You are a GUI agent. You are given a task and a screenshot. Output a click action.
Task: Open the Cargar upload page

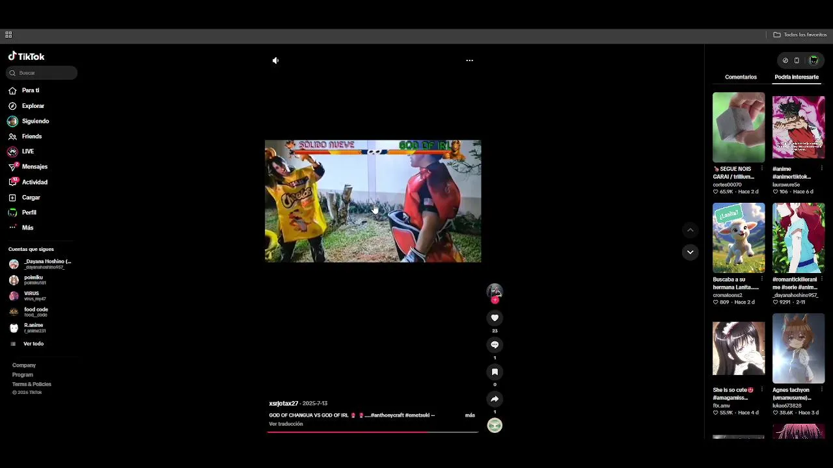point(31,197)
